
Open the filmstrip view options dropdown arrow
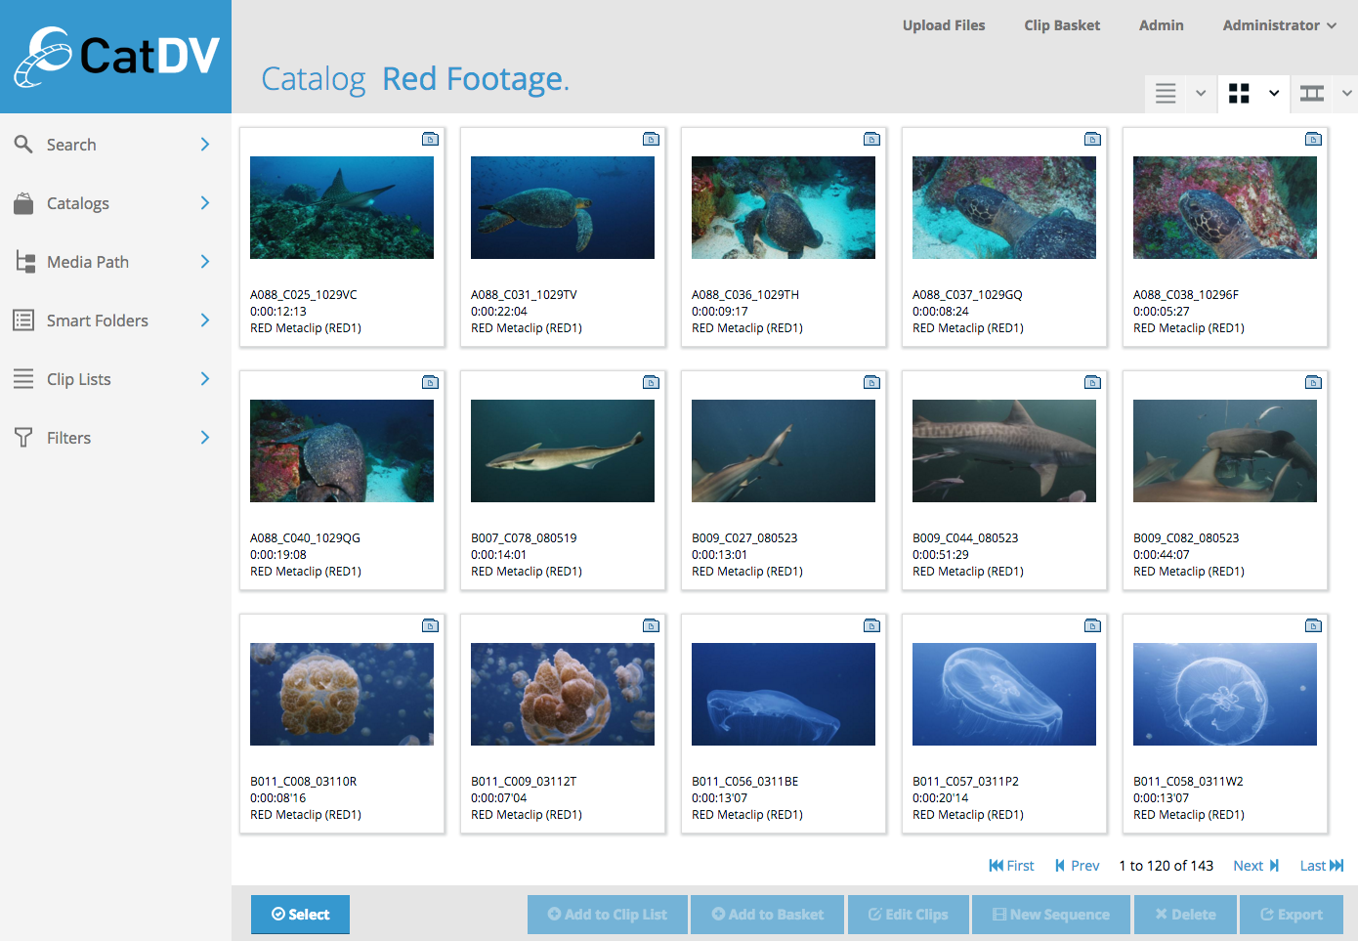pos(1346,94)
